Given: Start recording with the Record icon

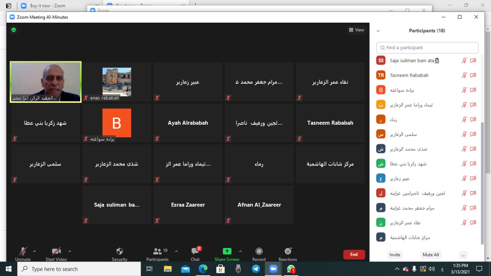Looking at the screenshot, I should [259, 251].
